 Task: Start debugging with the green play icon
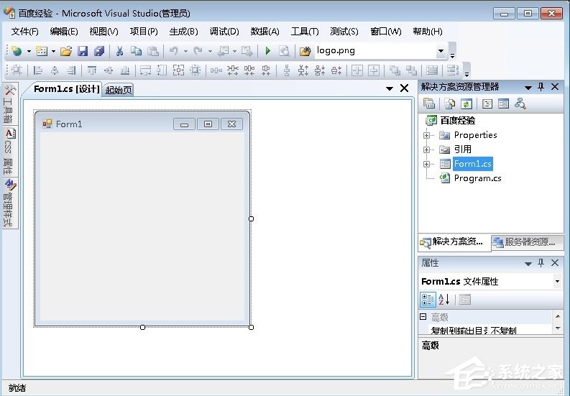(x=267, y=51)
